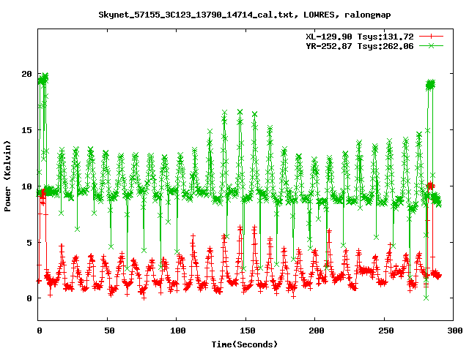The width and height of the screenshot is (469, 351).
Task: Click the y-axis tick label 5
Action: (29, 243)
